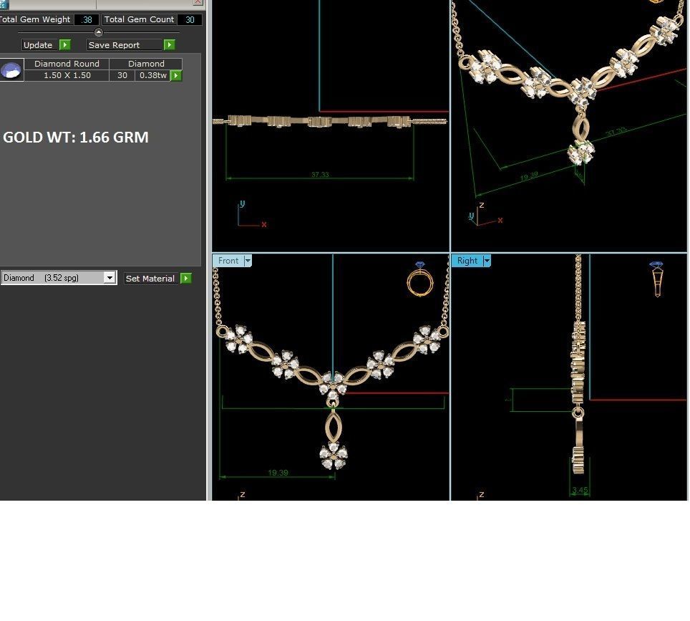Click the Total Gem Count value field
Image resolution: width=690 pixels, height=621 pixels.
point(190,20)
